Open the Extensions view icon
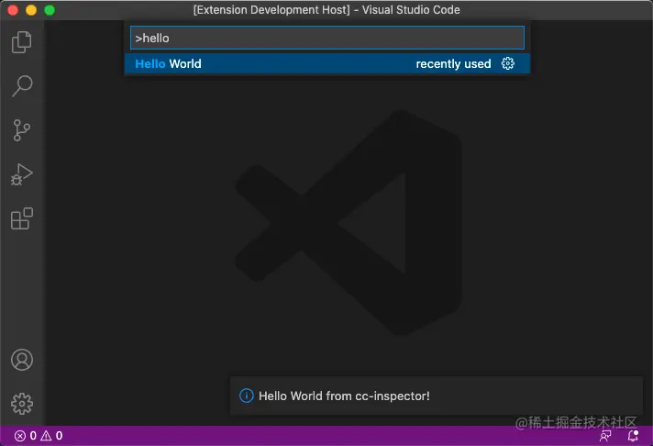The height and width of the screenshot is (446, 653). (x=22, y=218)
